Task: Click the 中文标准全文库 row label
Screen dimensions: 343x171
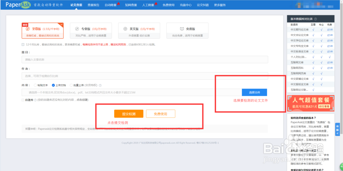Action: (299, 52)
